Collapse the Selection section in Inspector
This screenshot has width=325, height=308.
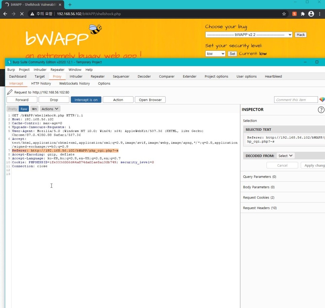click(x=250, y=121)
